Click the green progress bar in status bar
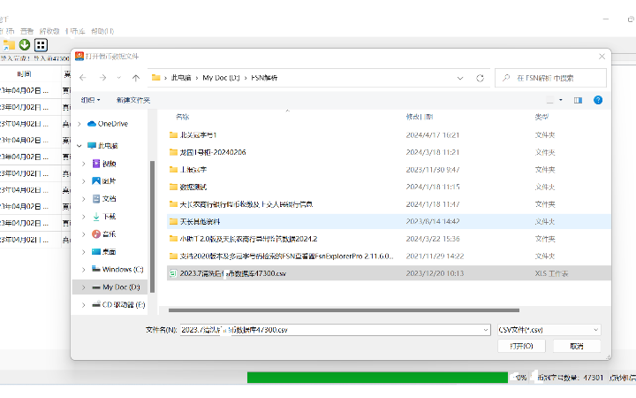636x398 pixels. [x=377, y=378]
